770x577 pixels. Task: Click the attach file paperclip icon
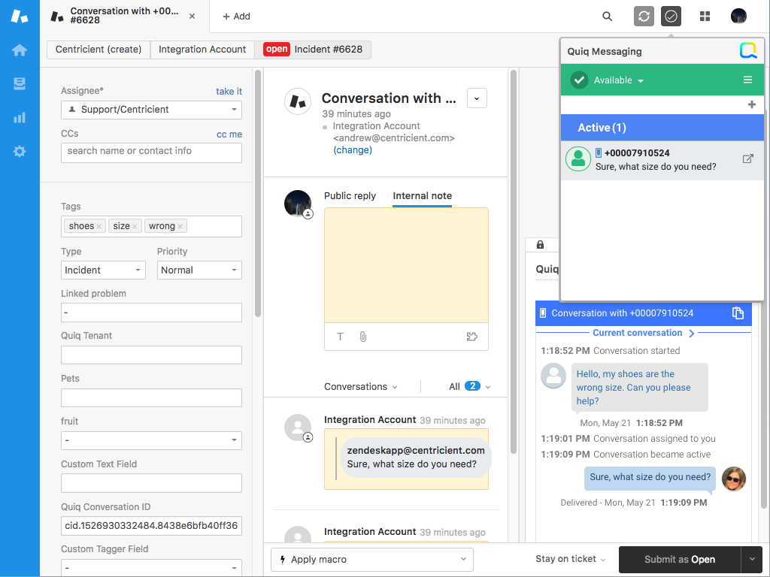tap(362, 337)
